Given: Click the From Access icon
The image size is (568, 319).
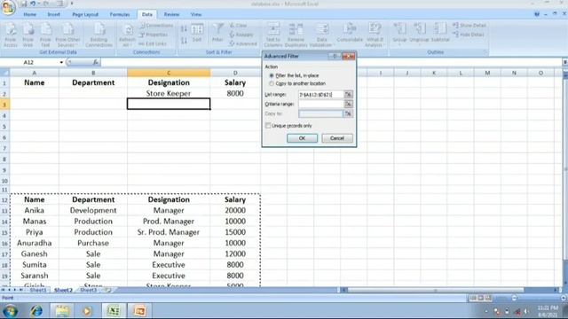Looking at the screenshot, I should click(11, 35).
